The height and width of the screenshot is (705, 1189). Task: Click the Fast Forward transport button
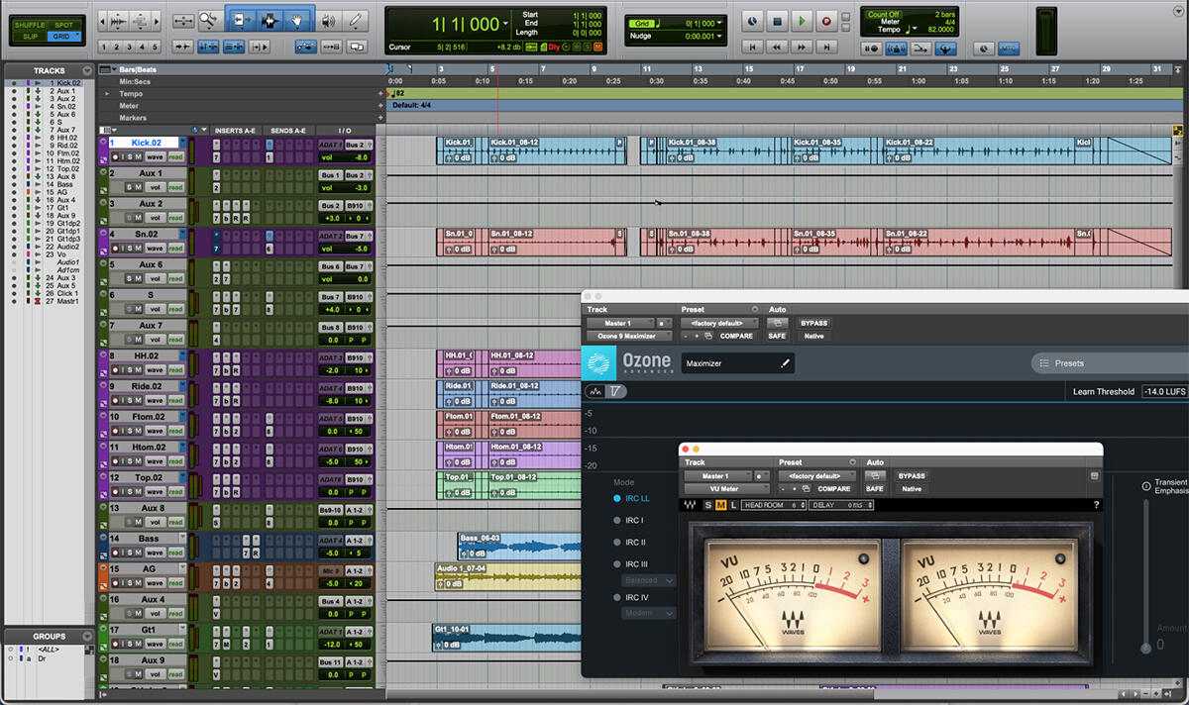pyautogui.click(x=804, y=47)
